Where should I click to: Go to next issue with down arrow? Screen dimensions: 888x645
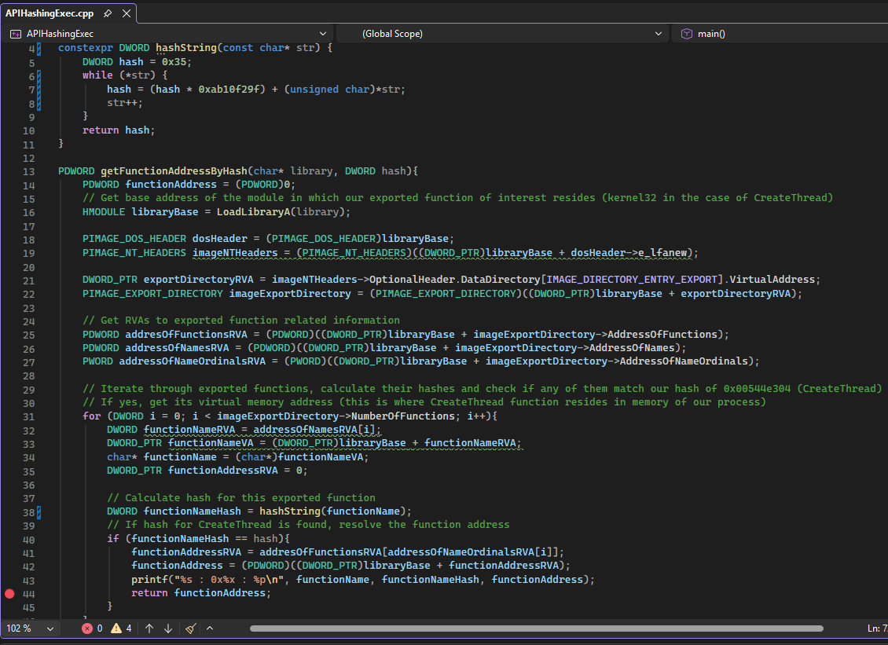tap(168, 628)
